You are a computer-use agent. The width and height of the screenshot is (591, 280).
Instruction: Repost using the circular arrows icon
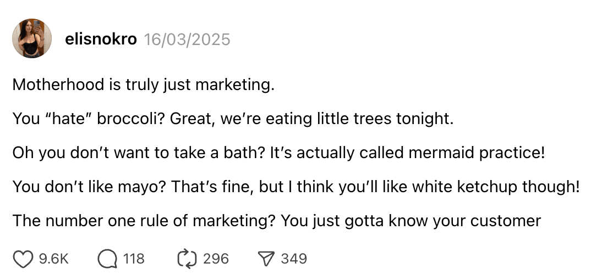point(187,259)
